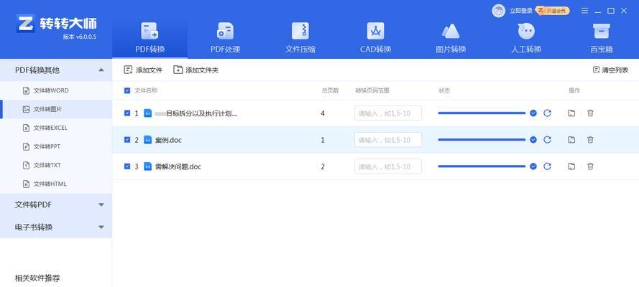Click the CAD转换 icon
639x287 pixels.
tap(375, 32)
